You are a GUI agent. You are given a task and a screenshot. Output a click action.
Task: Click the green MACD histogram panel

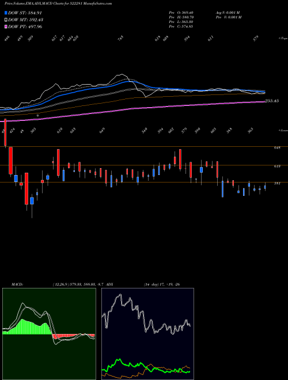coord(49,334)
